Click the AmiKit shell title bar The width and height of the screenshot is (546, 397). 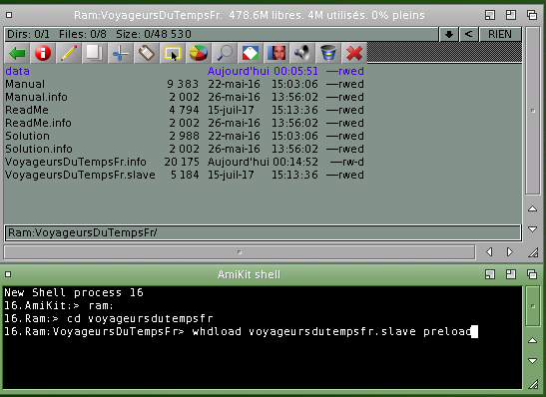[249, 274]
